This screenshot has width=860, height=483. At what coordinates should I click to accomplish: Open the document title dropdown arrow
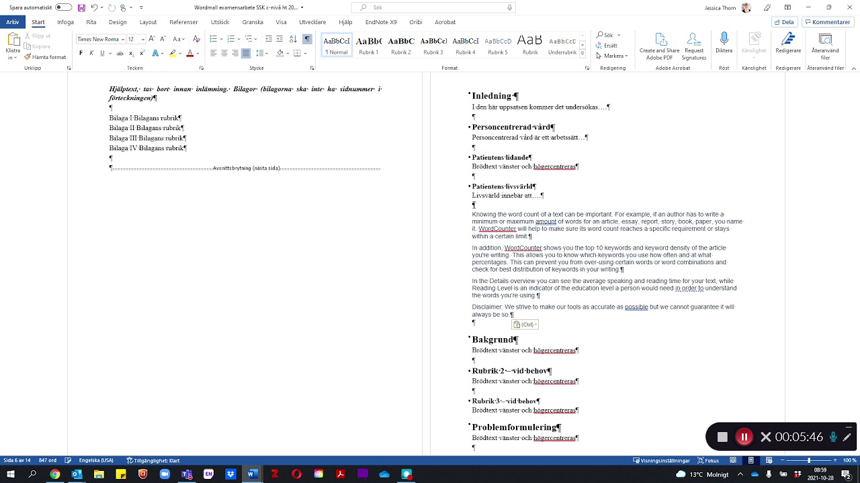302,7
